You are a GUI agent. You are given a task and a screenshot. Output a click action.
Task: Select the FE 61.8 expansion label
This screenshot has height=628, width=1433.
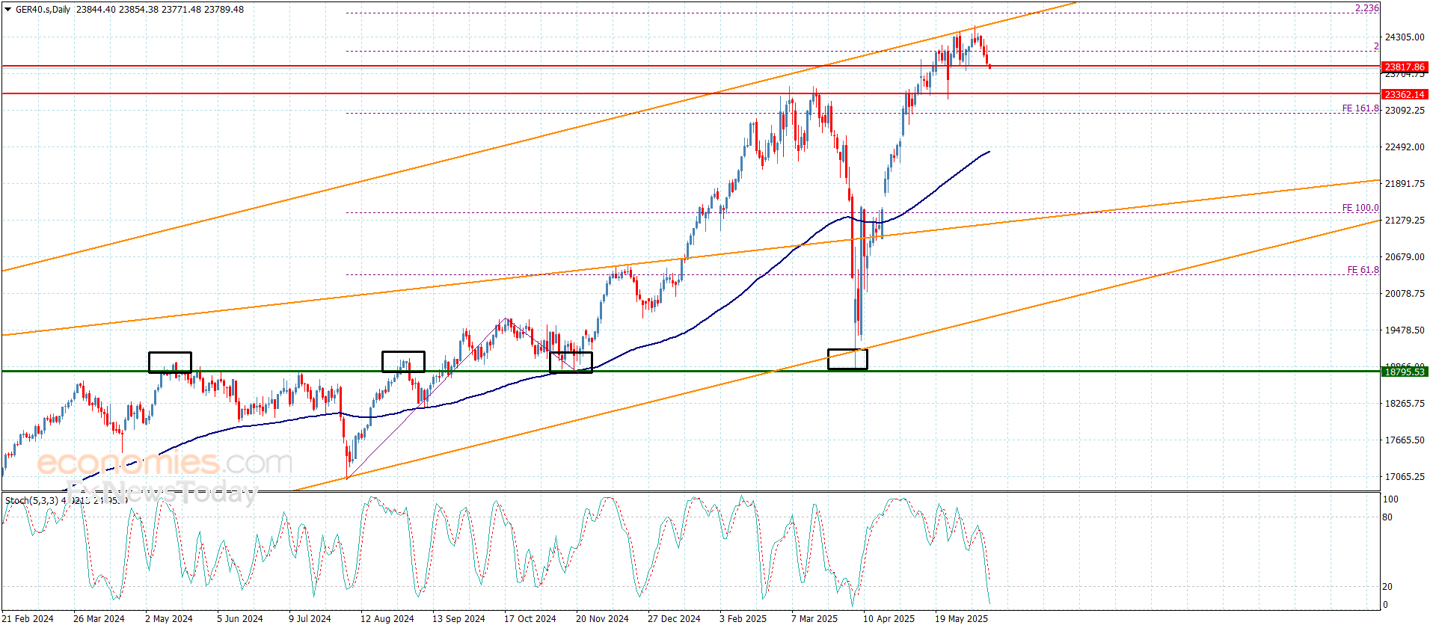click(1363, 270)
